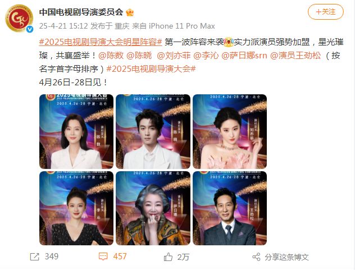
Task: Like the post with thumbs-up icon
Action: click(x=168, y=257)
